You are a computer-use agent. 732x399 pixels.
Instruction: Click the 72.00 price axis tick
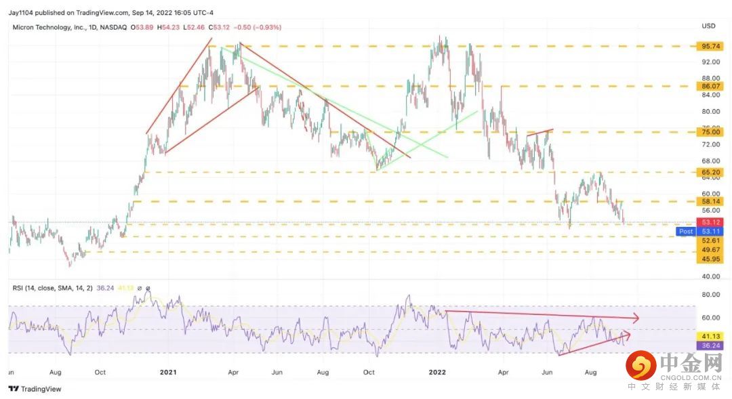coord(710,145)
